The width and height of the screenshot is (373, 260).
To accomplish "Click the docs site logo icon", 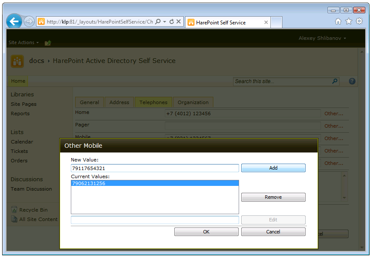I will coord(17,61).
